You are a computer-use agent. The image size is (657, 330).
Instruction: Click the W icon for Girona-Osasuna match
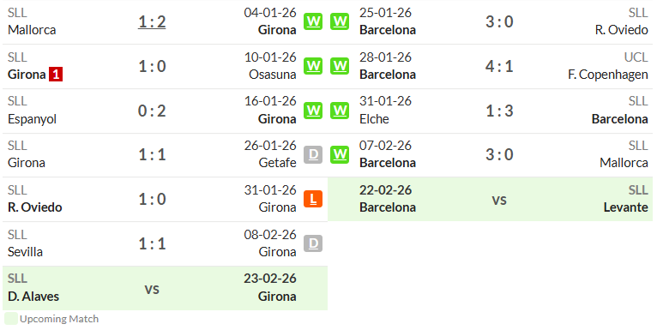313,66
